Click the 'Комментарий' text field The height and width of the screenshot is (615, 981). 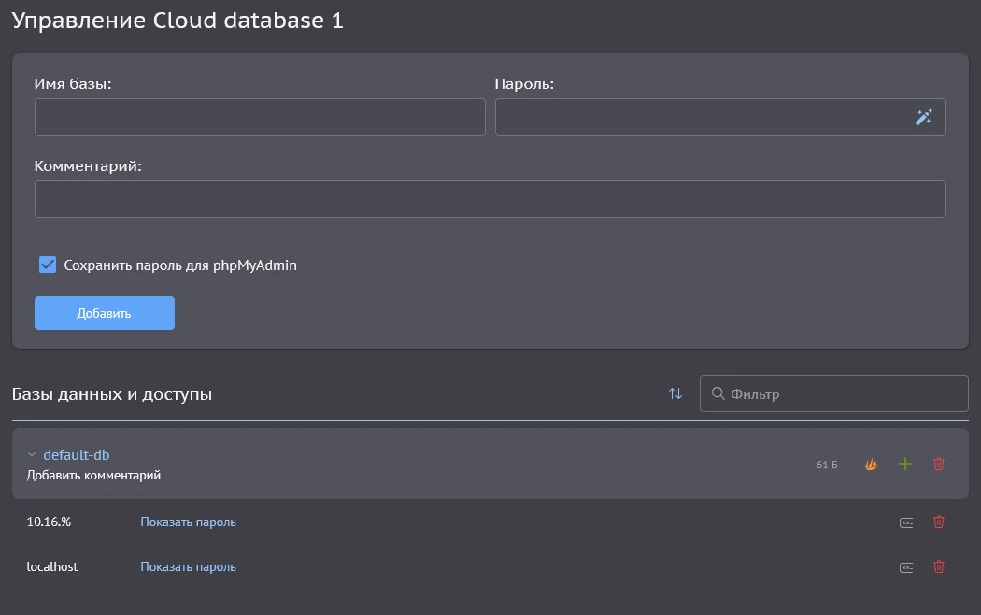pyautogui.click(x=490, y=199)
